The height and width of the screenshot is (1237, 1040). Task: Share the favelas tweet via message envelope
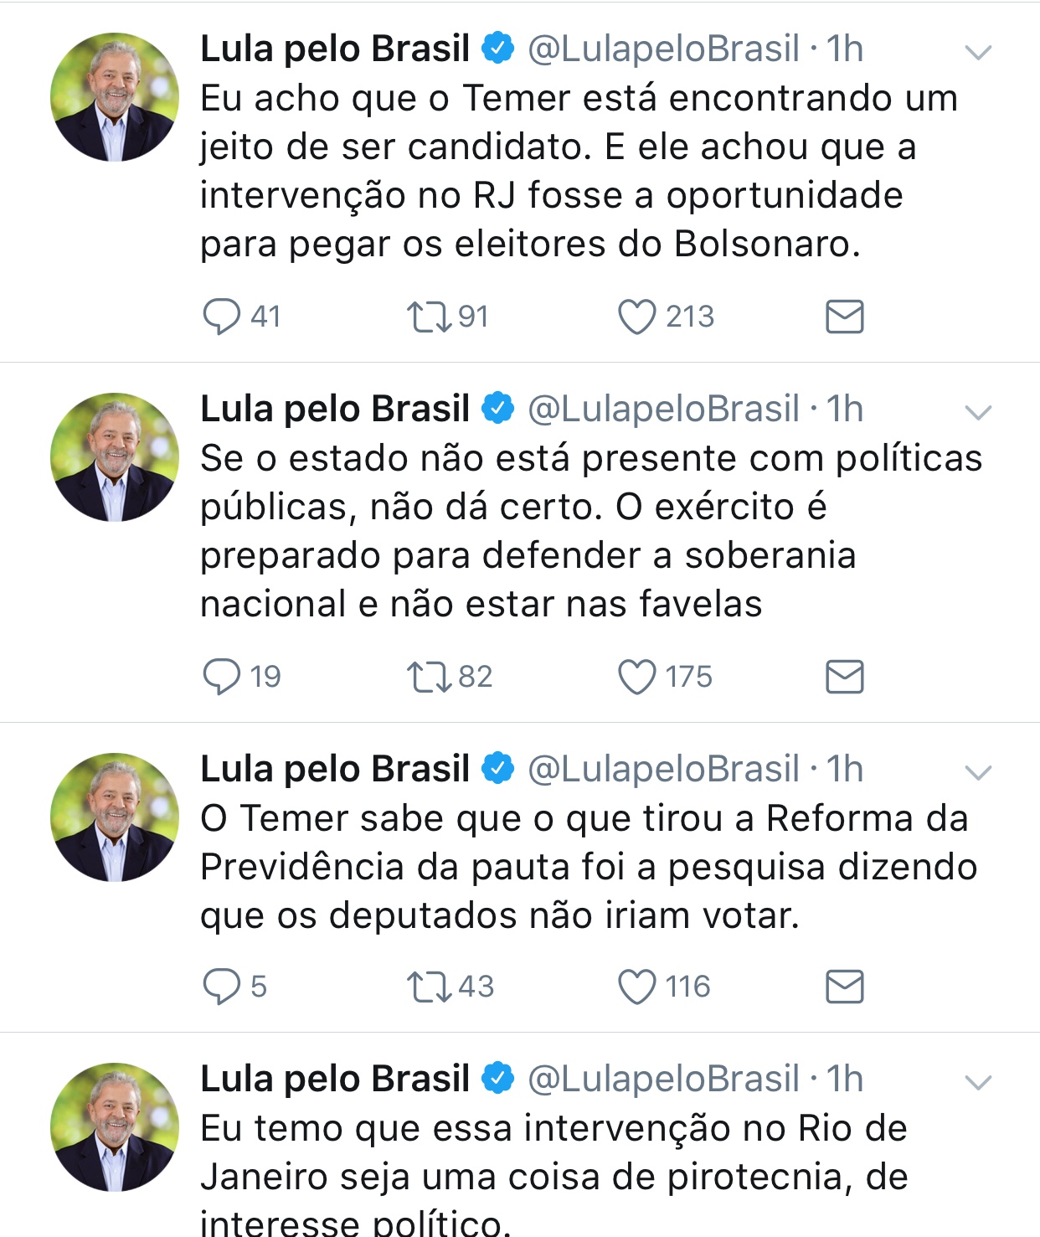pos(844,677)
